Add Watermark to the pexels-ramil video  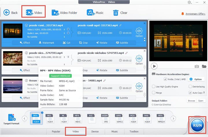[47, 43]
